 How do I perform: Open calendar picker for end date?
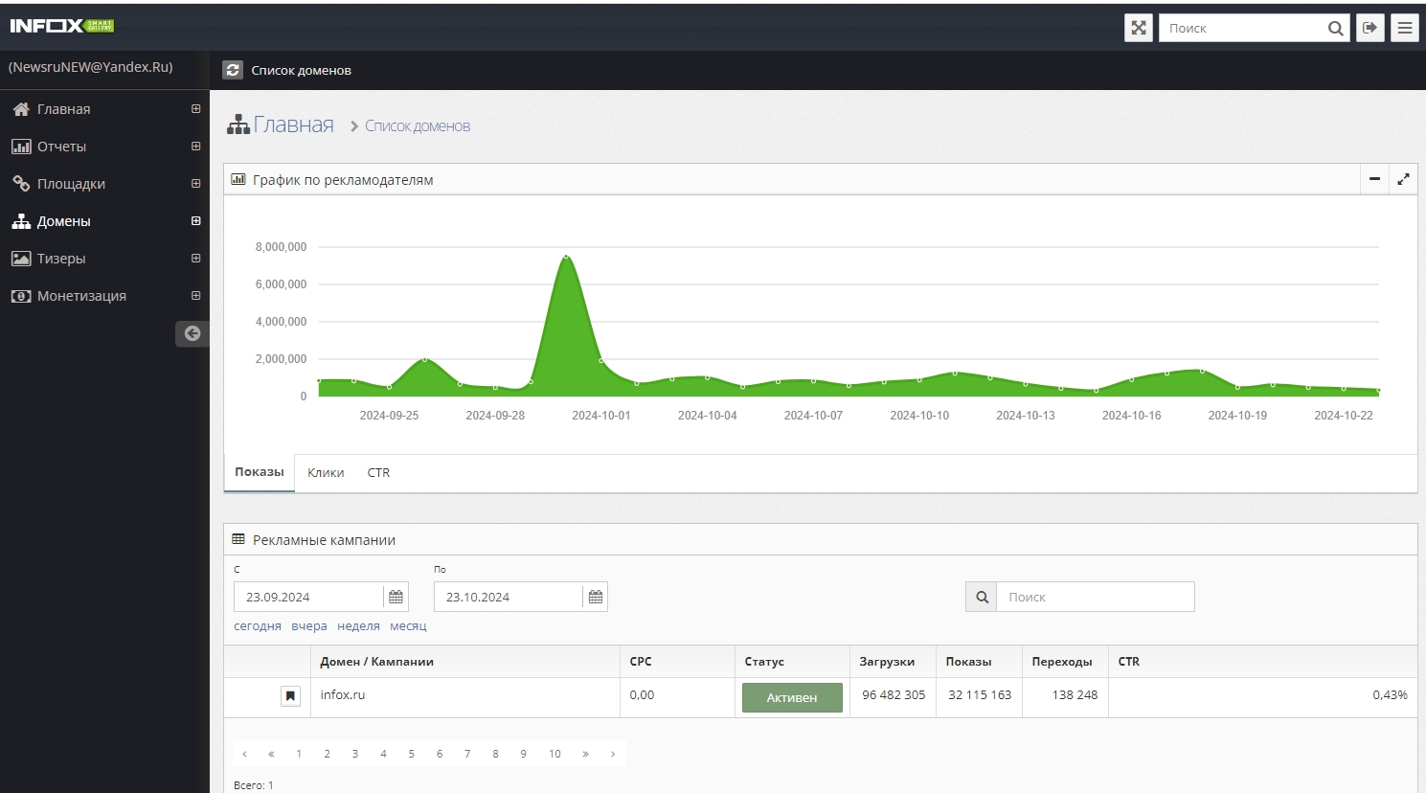[595, 597]
